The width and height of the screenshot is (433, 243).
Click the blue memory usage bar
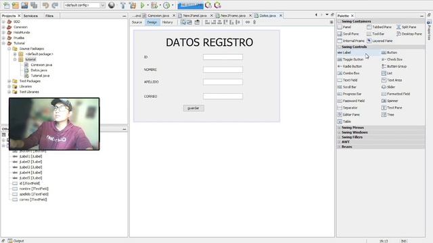[x=190, y=5]
